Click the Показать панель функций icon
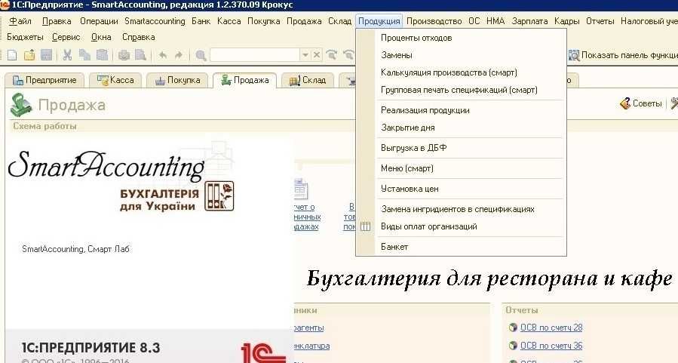 574,55
